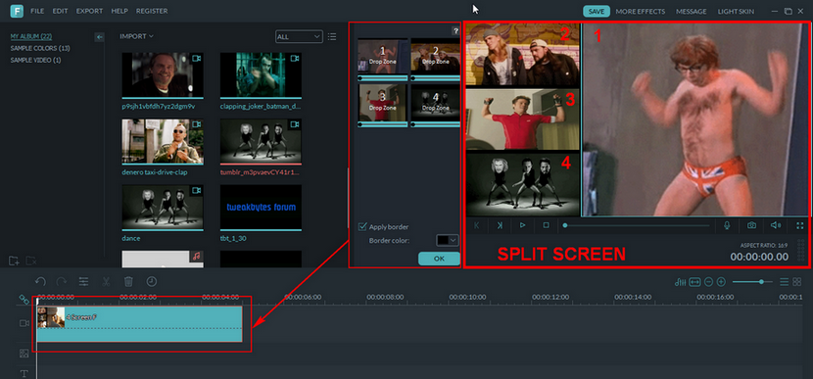This screenshot has height=379, width=813.
Task: Select the dance clip thumbnail
Action: (163, 207)
